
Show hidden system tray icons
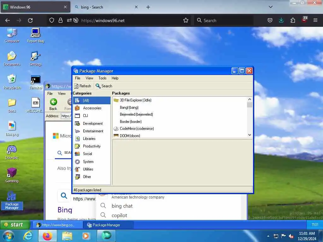pos(268,236)
